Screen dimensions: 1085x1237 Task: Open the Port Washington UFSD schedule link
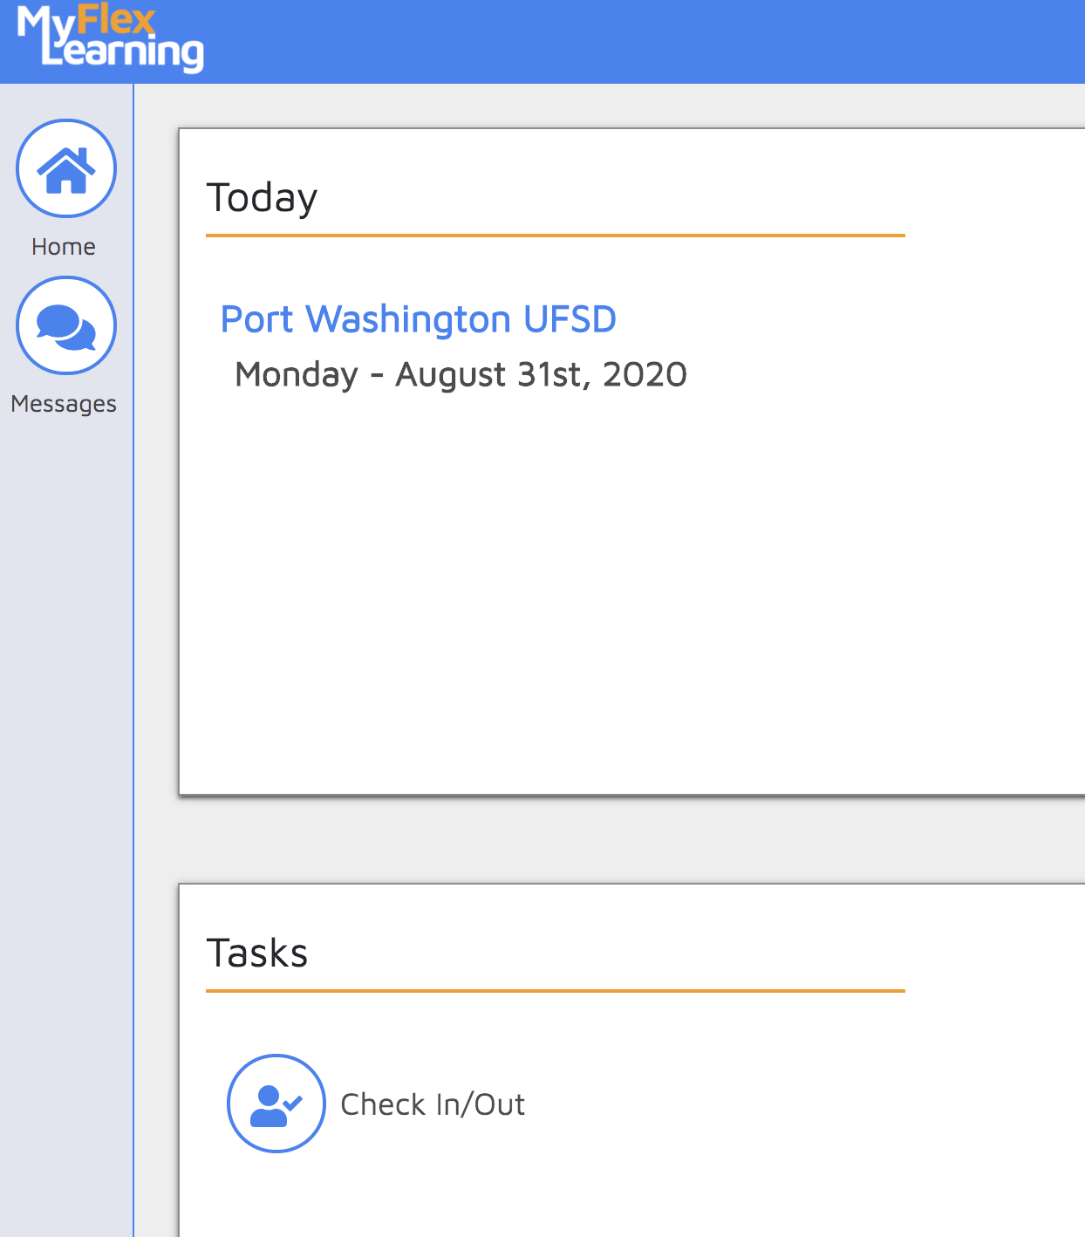pos(419,318)
